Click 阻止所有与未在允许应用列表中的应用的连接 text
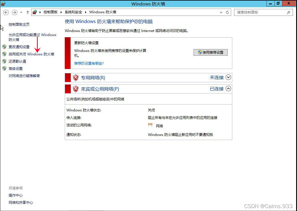The image size is (297, 211). point(182,118)
